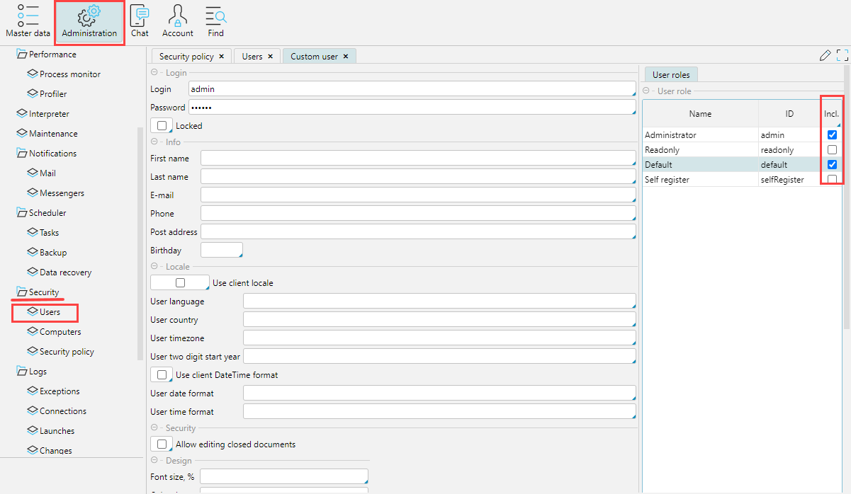Collapse the Security folder in tree
Screen dimensions: 851x494
click(21, 292)
